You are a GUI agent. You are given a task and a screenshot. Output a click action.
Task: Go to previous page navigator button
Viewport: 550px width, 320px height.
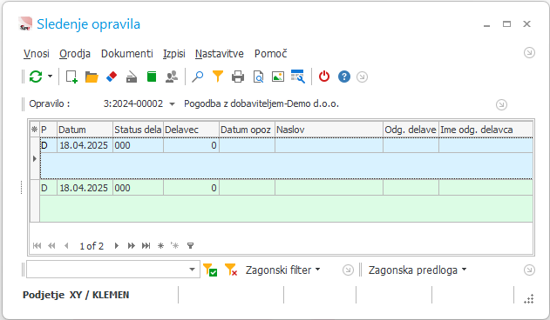[x=51, y=246]
